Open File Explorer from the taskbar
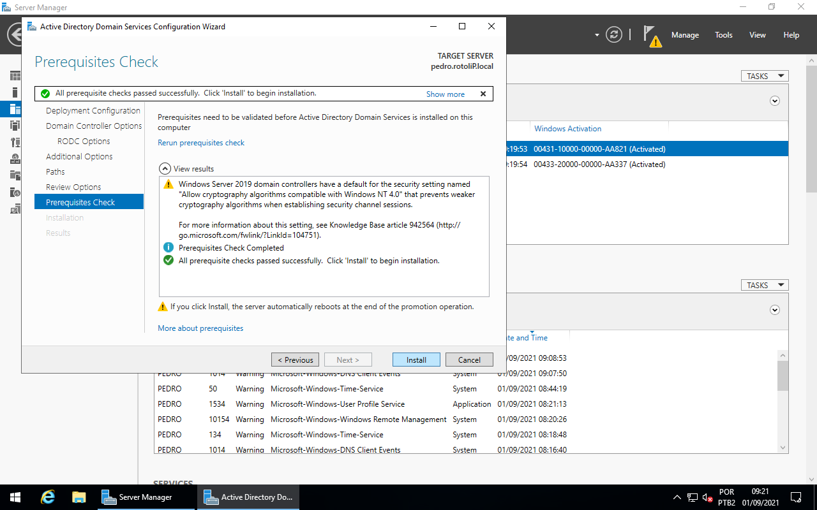The height and width of the screenshot is (510, 817). [79, 497]
